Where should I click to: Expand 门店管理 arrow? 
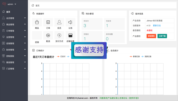pos(25,69)
